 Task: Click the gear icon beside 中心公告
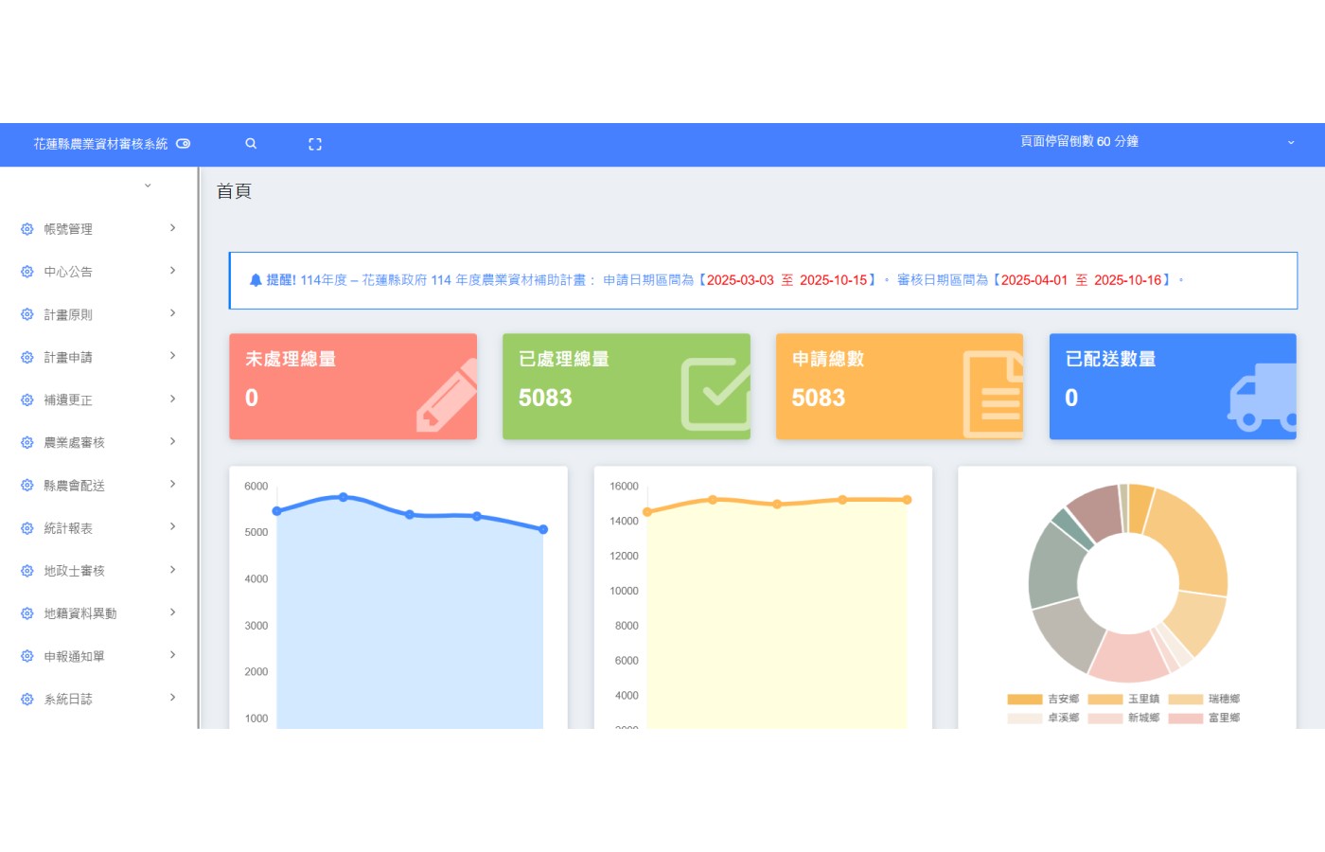coord(26,272)
